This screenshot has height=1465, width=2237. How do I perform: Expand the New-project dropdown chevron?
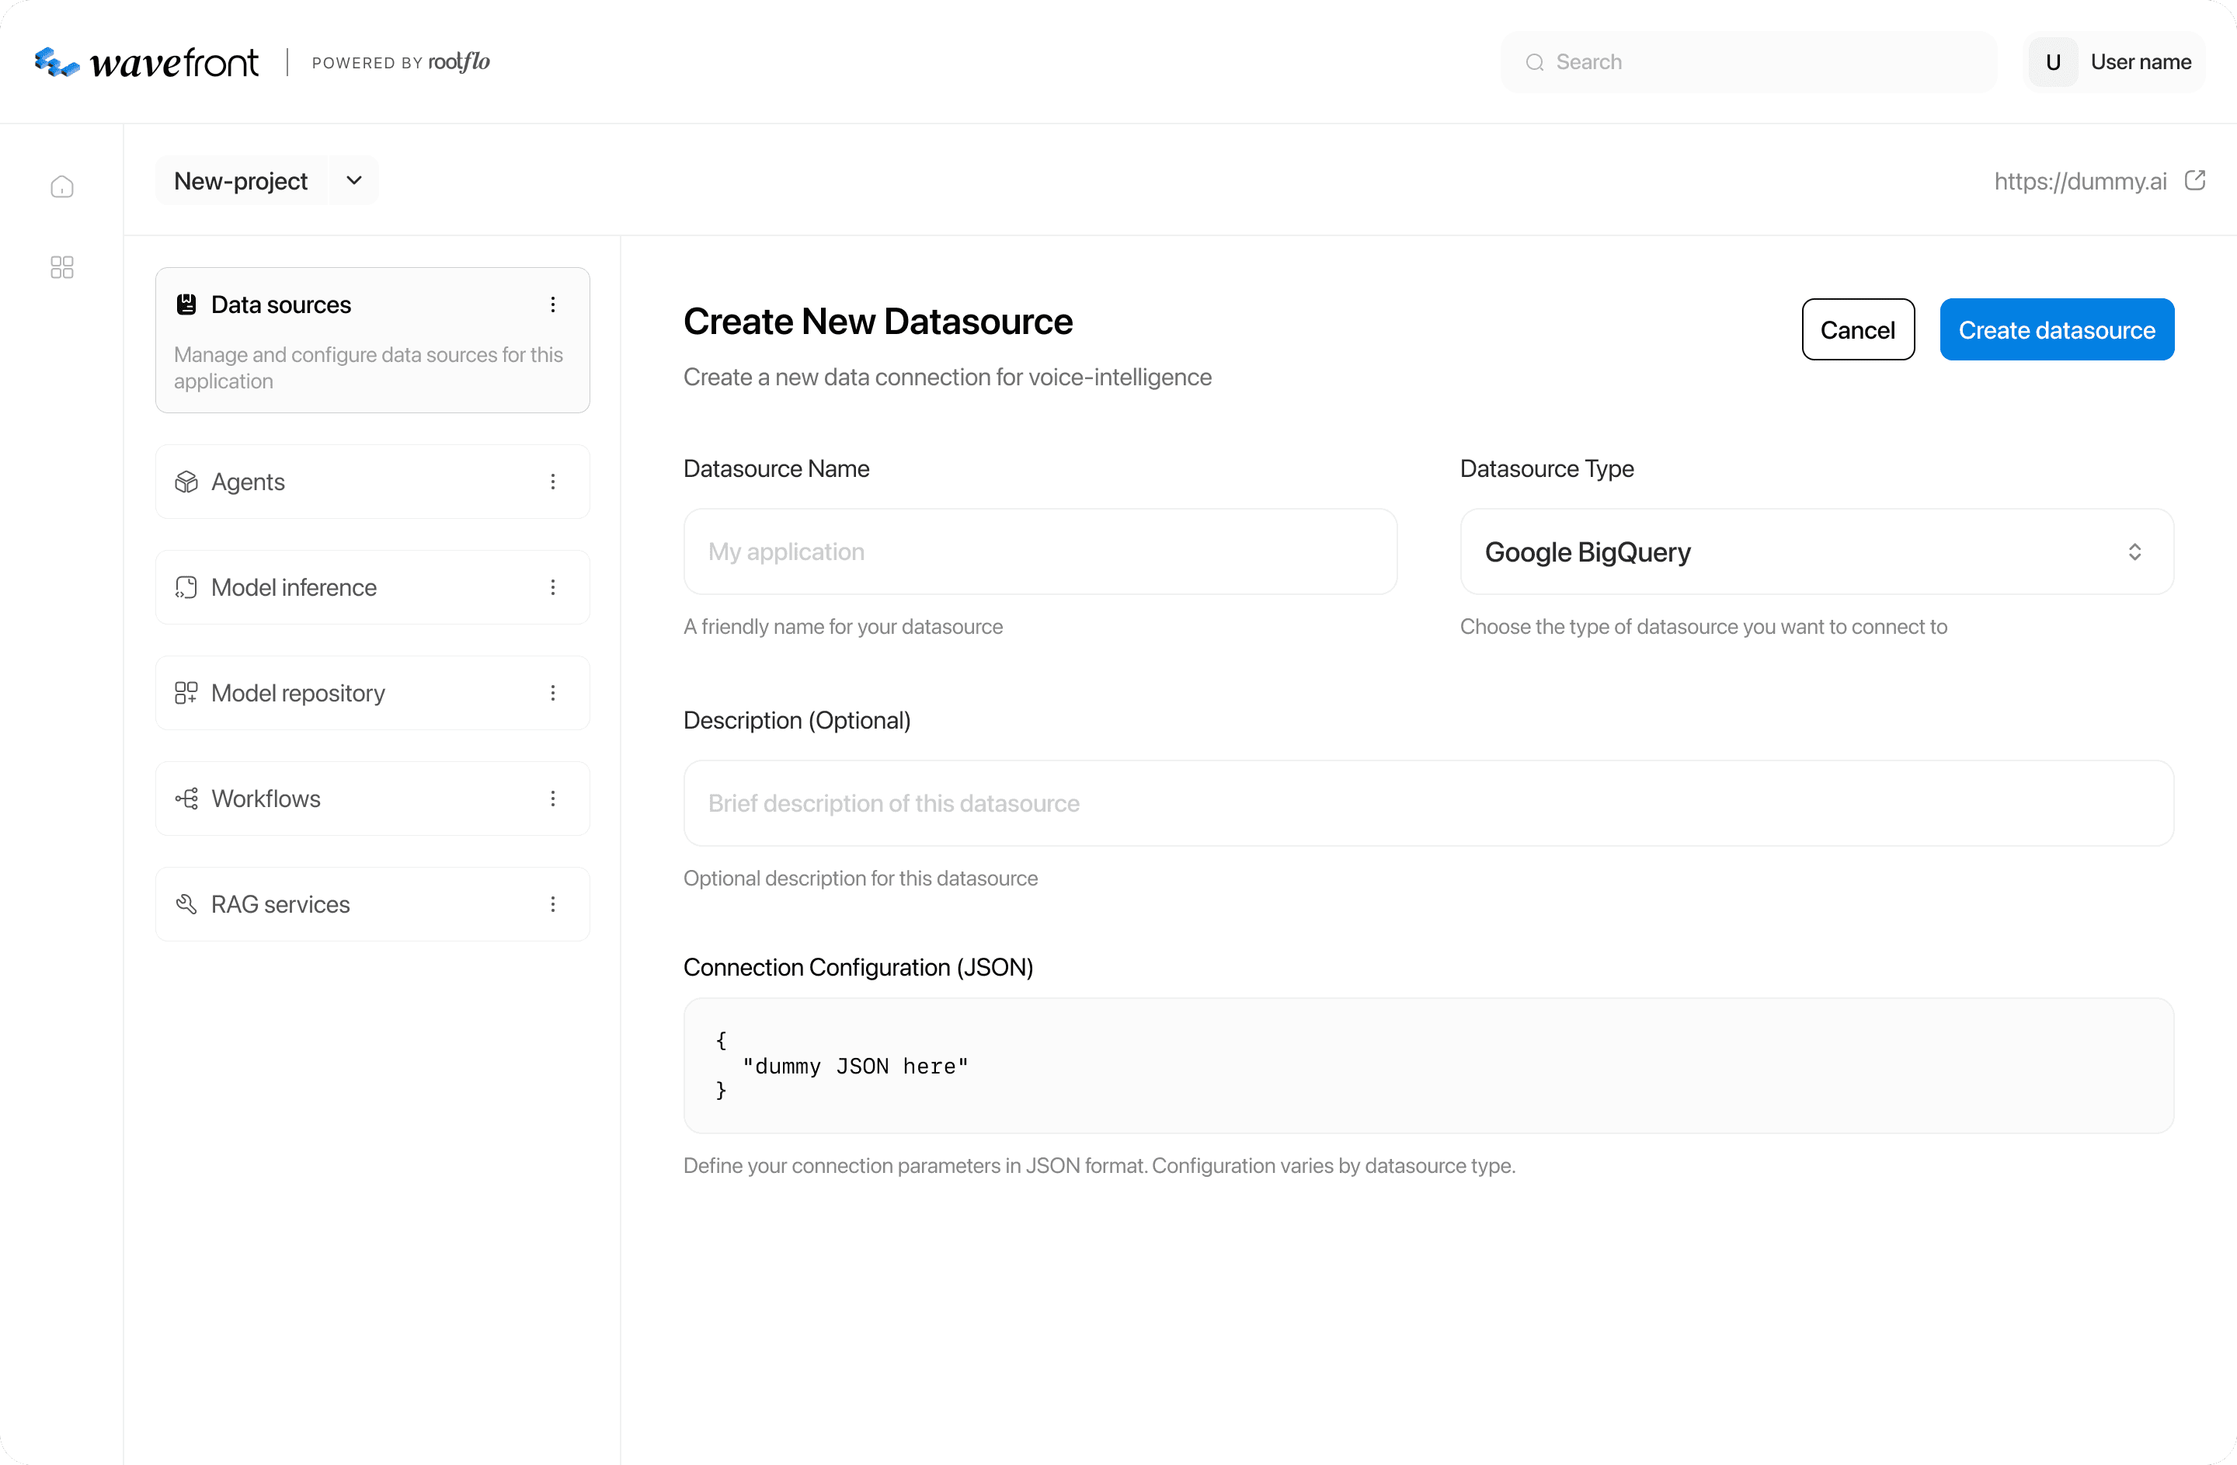click(x=353, y=180)
